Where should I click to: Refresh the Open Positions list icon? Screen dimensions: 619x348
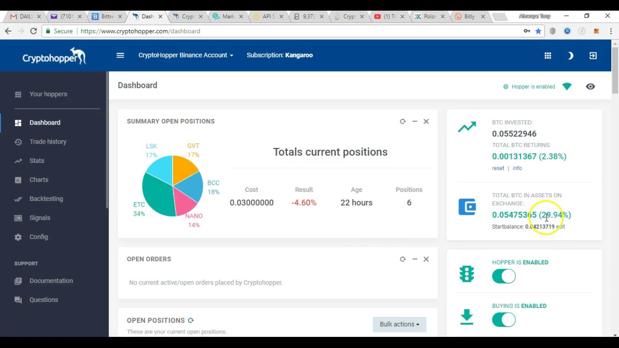coord(191,320)
